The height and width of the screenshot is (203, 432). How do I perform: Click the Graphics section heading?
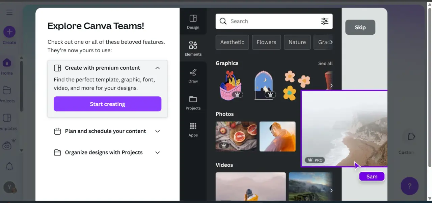point(227,63)
